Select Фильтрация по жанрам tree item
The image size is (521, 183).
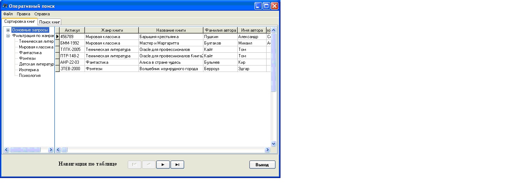tap(33, 36)
